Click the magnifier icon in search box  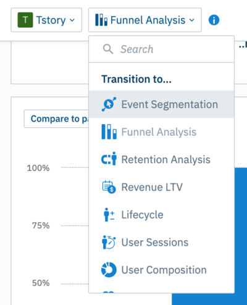108,49
